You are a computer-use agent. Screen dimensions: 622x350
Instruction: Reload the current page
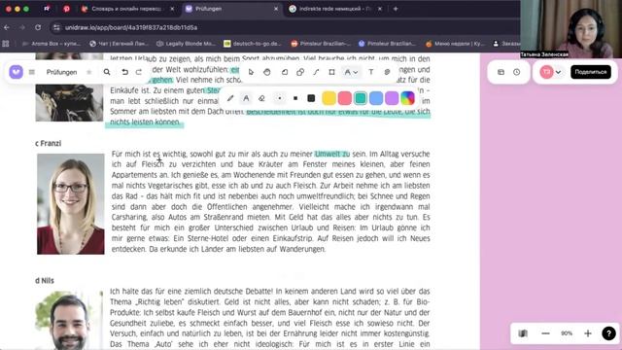(x=38, y=27)
